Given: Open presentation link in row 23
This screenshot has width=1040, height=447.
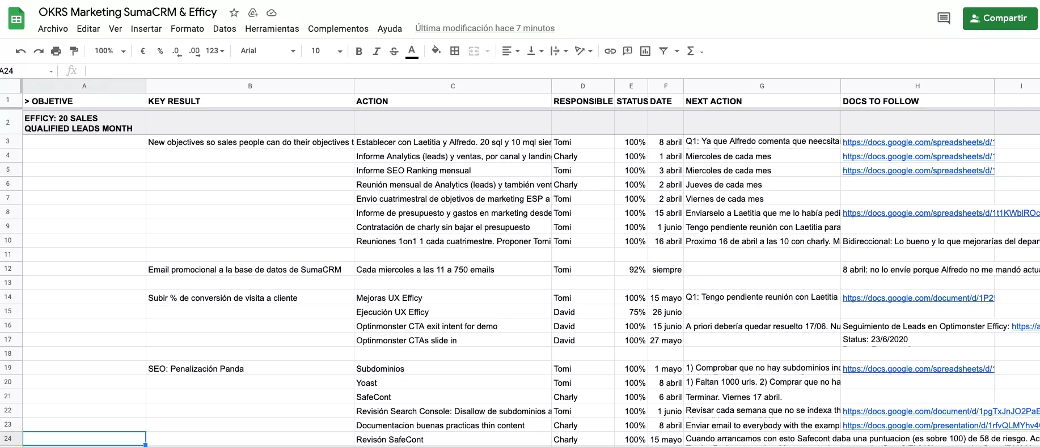Looking at the screenshot, I should click(941, 425).
